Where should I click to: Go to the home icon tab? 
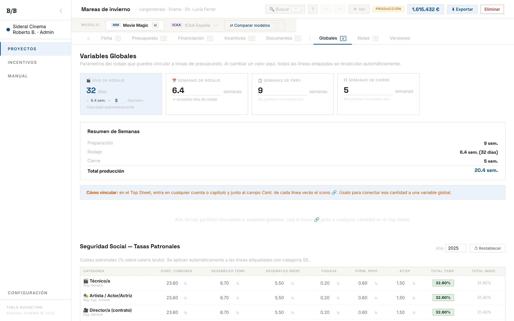pos(89,38)
